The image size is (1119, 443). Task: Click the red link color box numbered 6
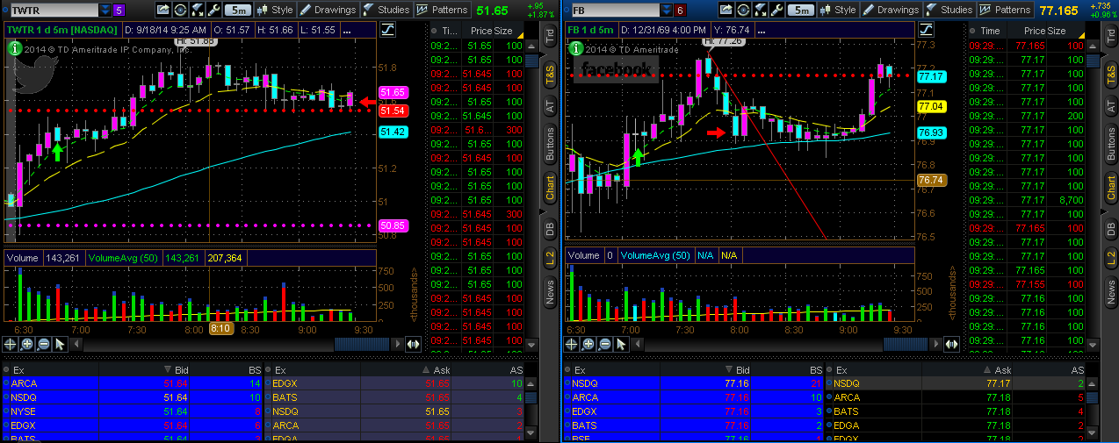(682, 11)
